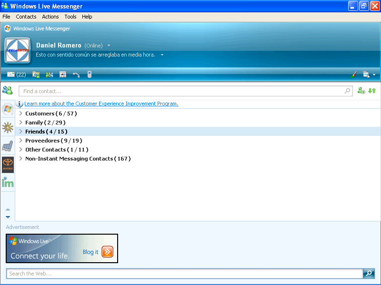Open the personal message dropdown arrow

pos(161,55)
